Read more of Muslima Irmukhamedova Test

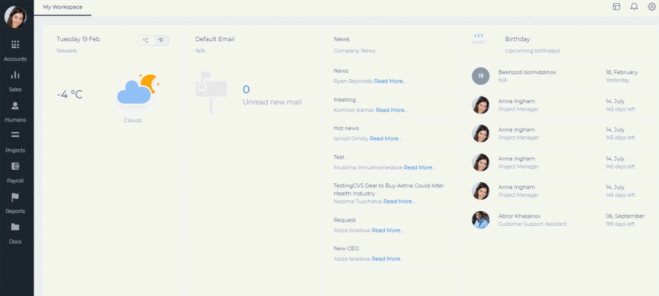pos(420,167)
